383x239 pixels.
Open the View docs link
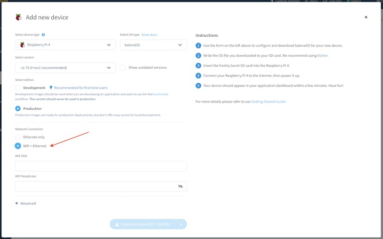[150, 35]
